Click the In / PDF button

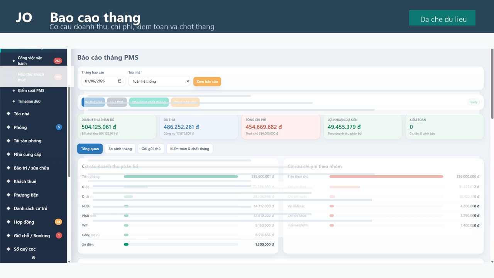point(117,102)
